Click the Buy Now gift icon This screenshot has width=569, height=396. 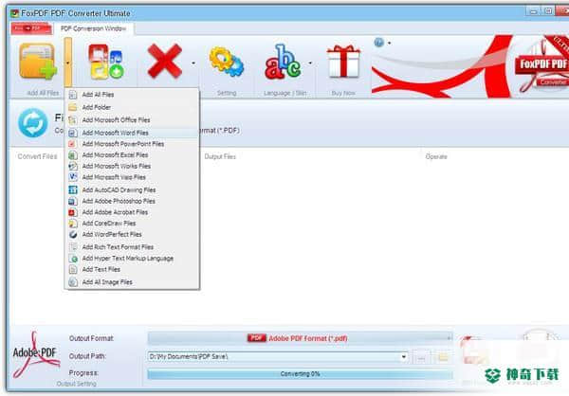[x=343, y=62]
